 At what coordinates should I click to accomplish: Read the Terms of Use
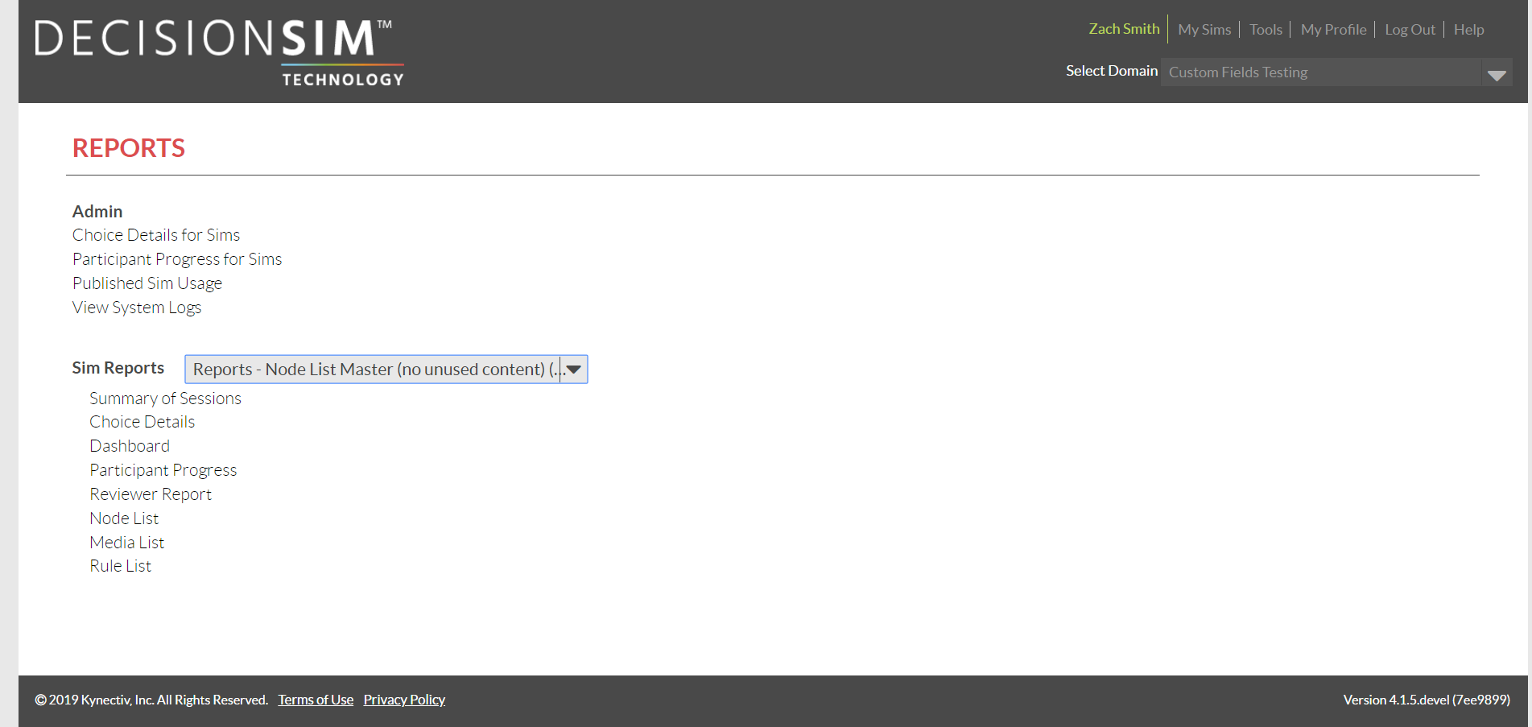click(315, 699)
